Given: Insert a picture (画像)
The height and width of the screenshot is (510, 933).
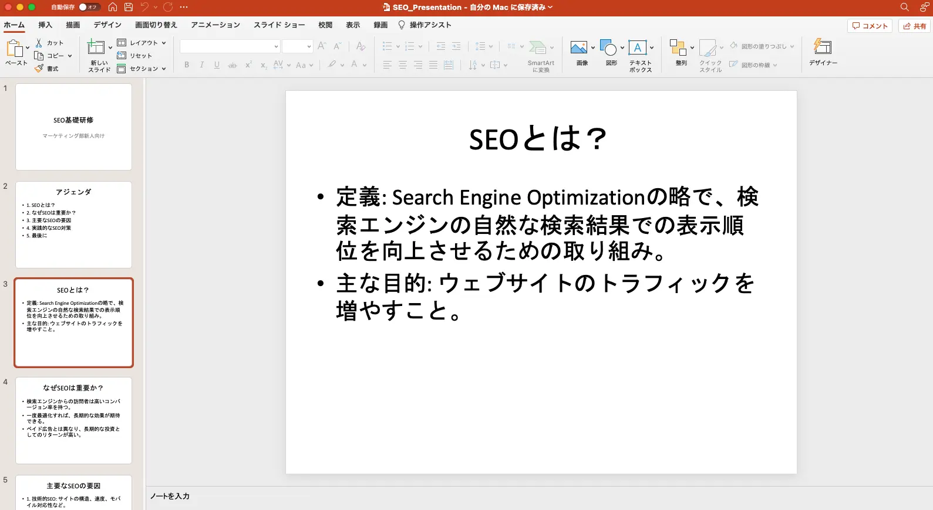Looking at the screenshot, I should click(x=579, y=47).
